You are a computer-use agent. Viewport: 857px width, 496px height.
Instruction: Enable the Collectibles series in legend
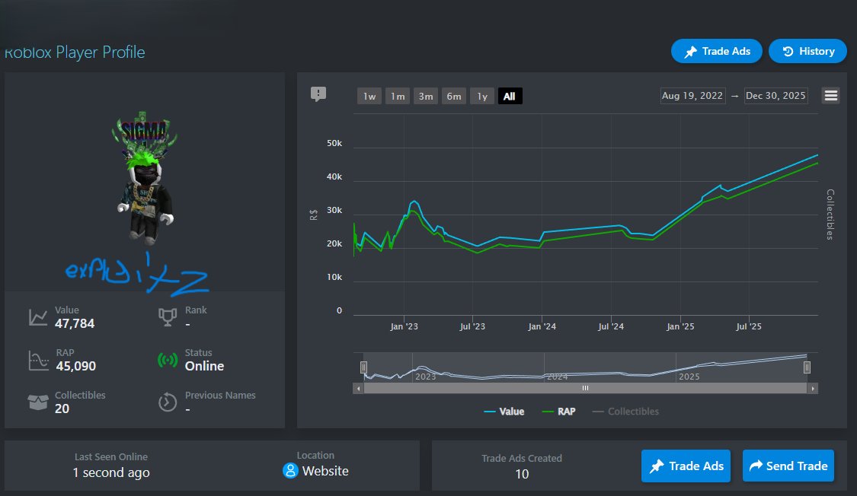tap(626, 412)
